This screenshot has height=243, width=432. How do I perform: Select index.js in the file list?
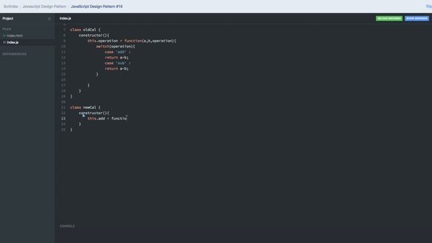tap(13, 43)
